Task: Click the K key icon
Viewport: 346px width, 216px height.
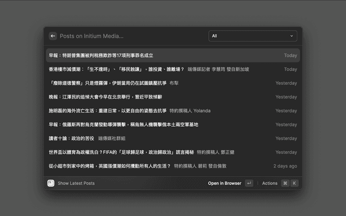Action: coord(294,183)
